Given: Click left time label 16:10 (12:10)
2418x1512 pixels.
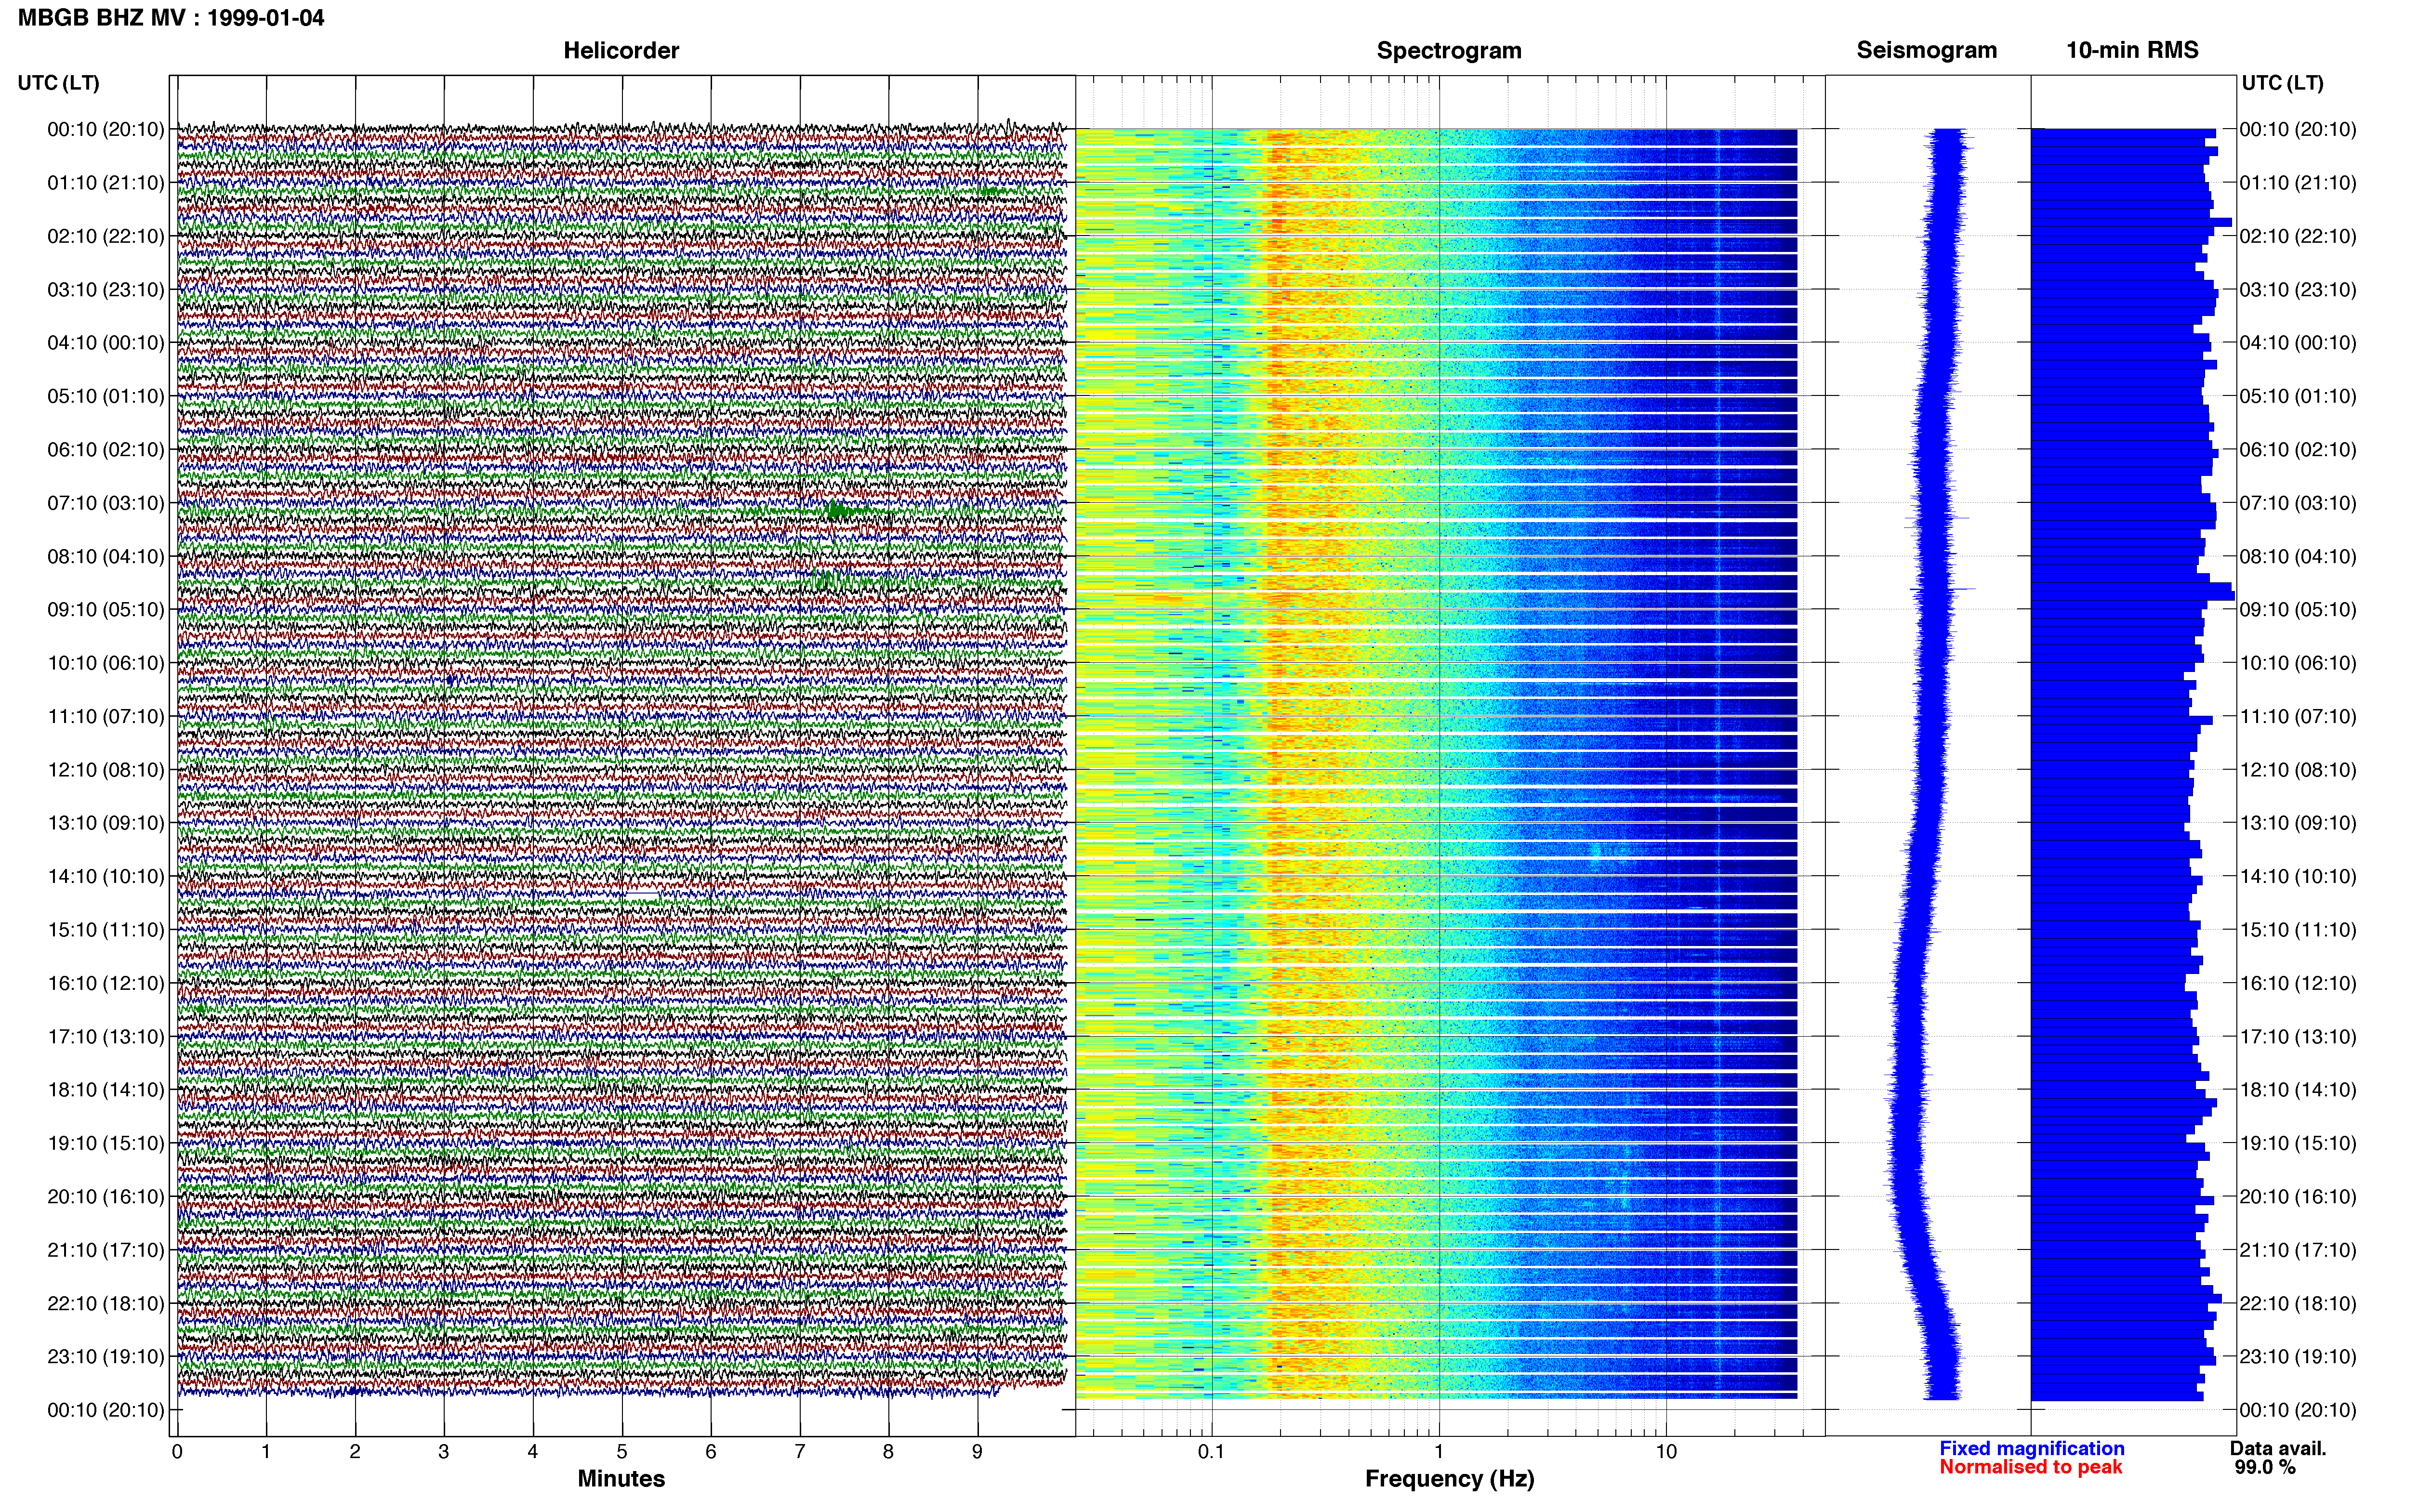Looking at the screenshot, I should click(x=106, y=983).
